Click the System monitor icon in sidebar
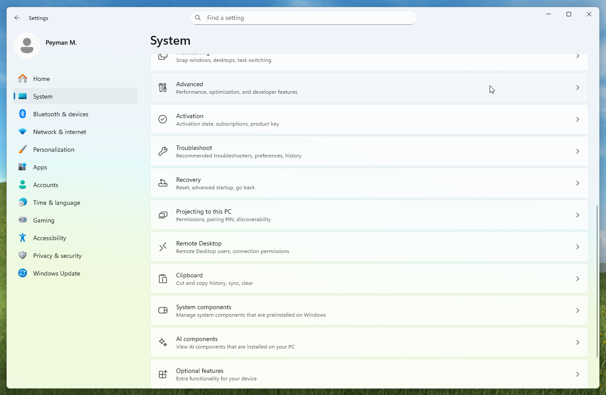Image resolution: width=606 pixels, height=395 pixels. 23,96
